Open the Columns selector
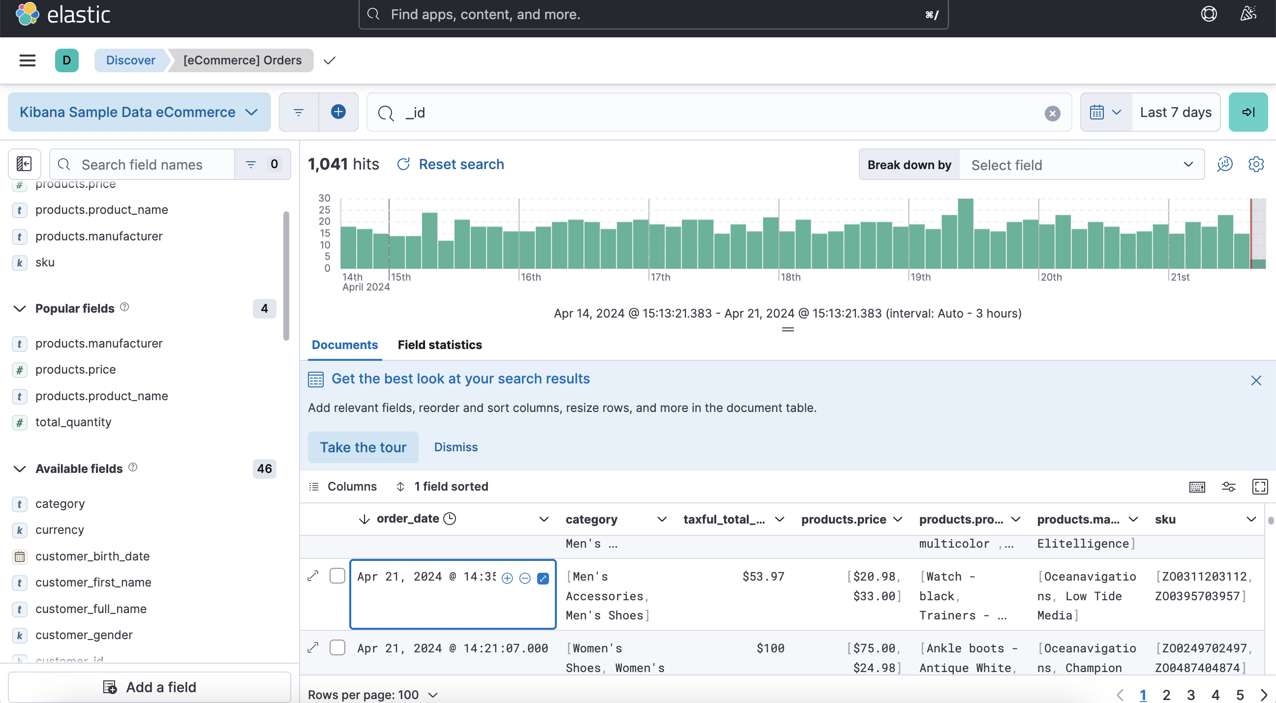 pos(343,487)
